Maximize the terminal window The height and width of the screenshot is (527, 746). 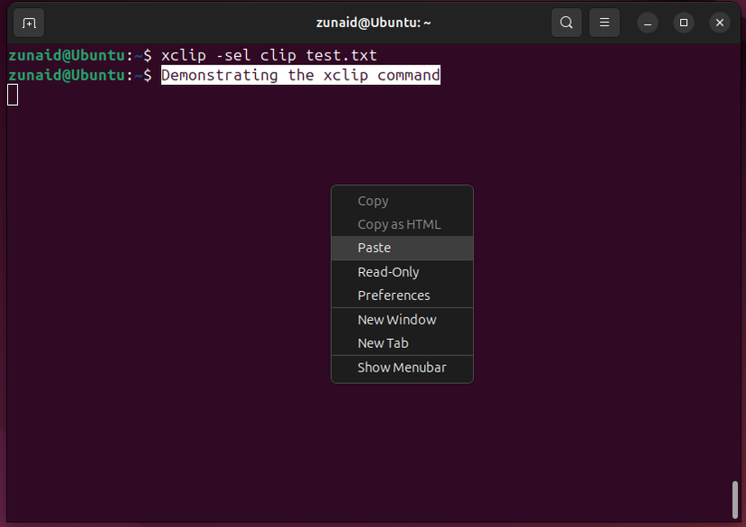[684, 22]
